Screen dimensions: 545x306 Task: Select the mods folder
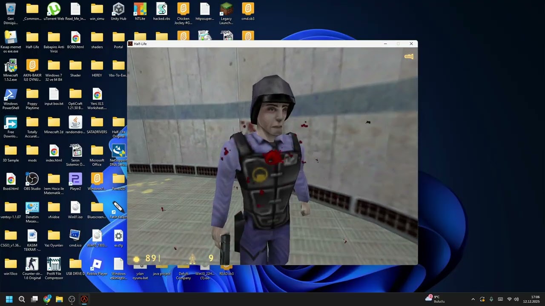(x=32, y=154)
